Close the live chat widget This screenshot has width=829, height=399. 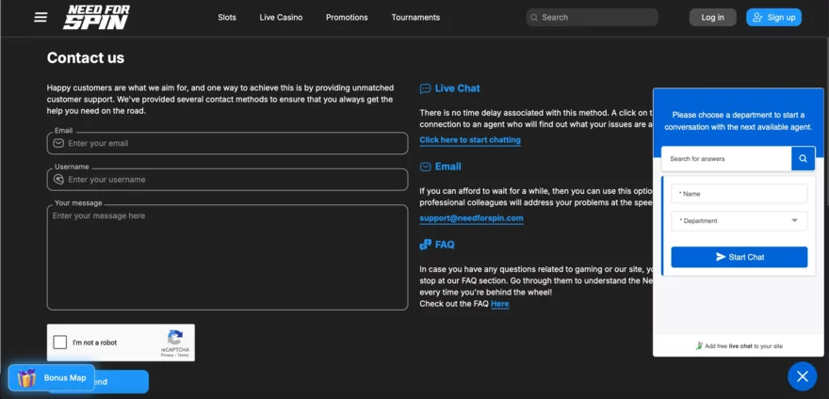click(802, 376)
